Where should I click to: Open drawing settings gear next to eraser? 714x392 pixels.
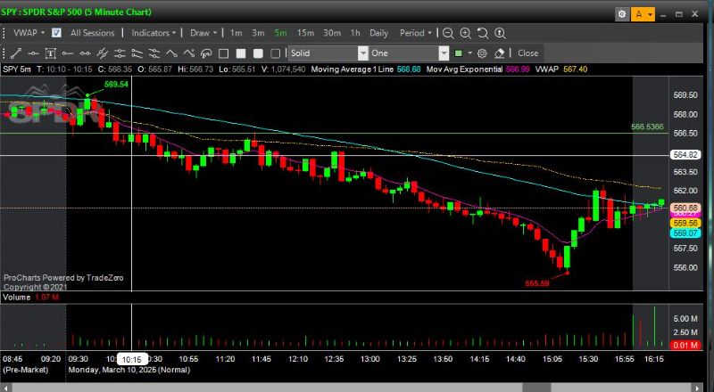pos(482,53)
